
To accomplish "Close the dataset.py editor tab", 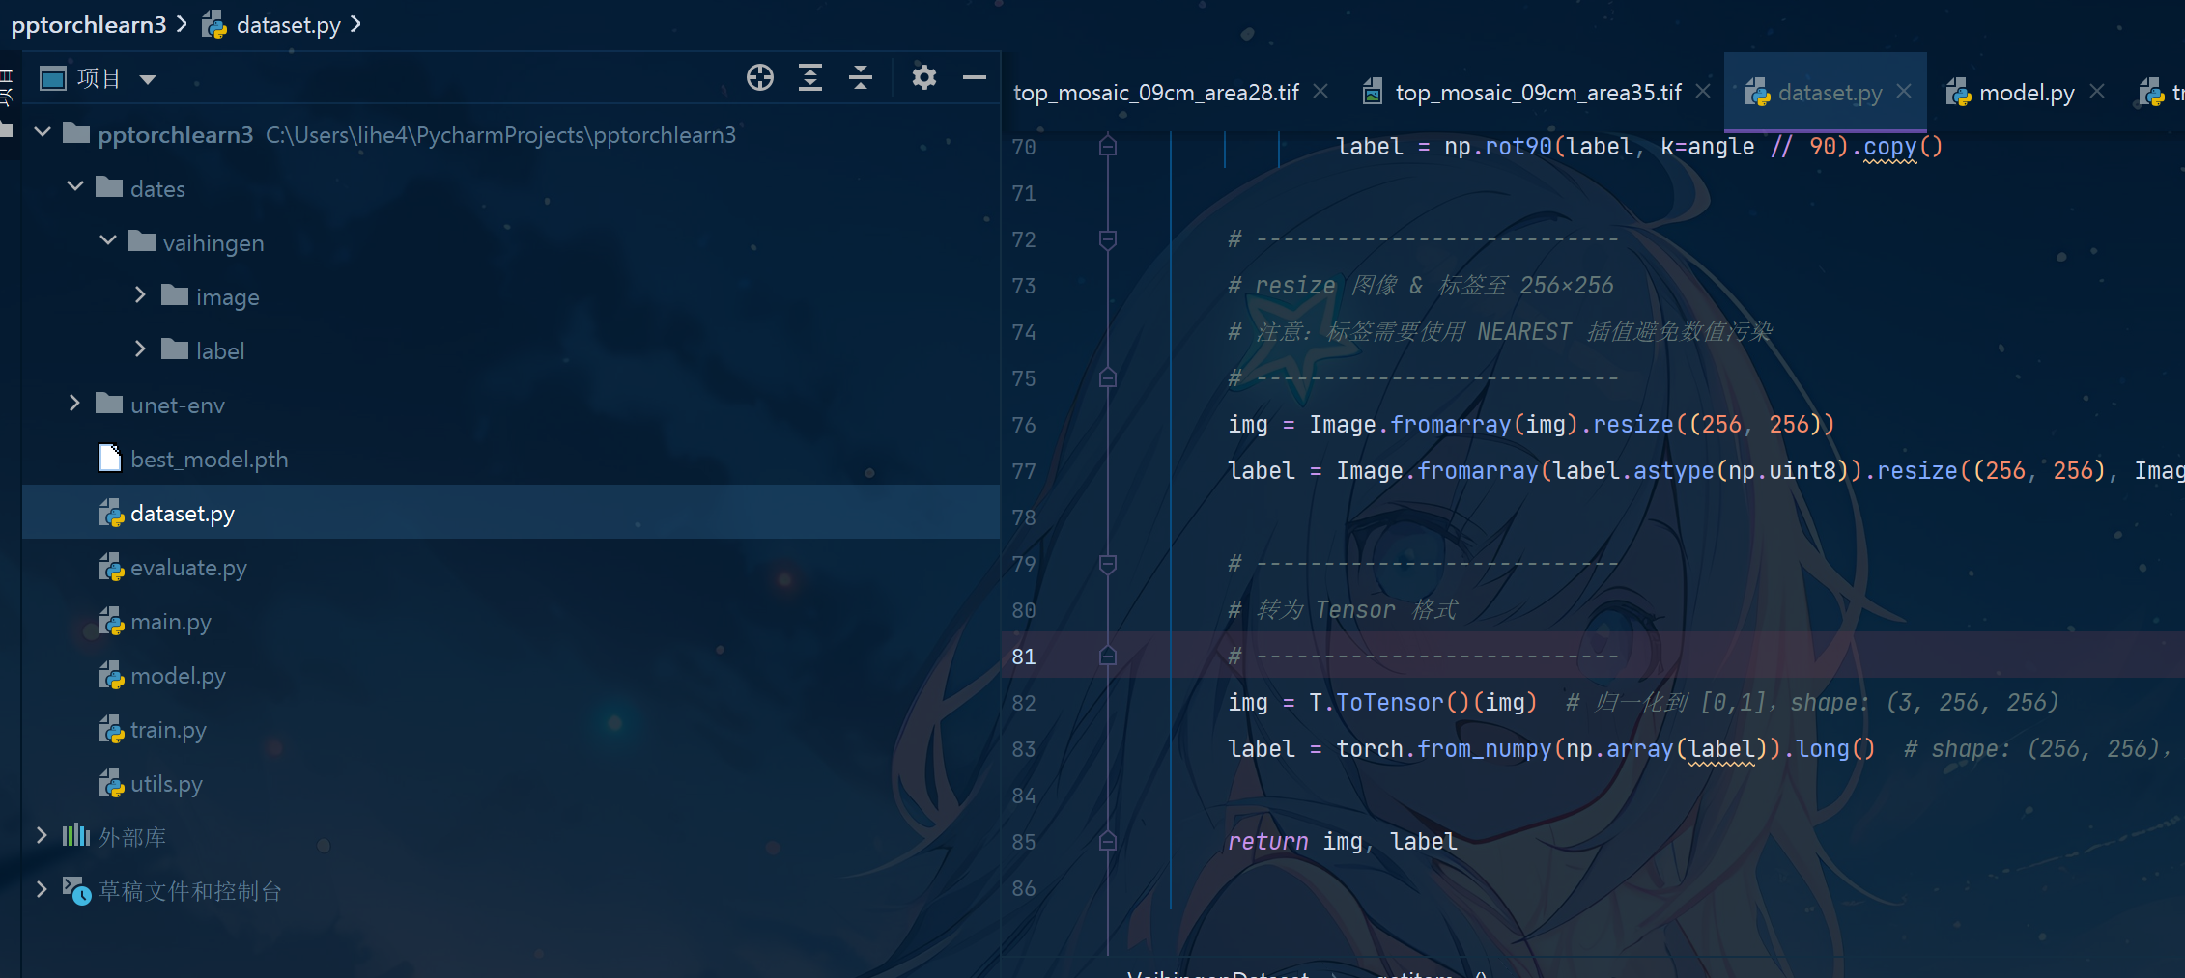I will click(x=1904, y=91).
